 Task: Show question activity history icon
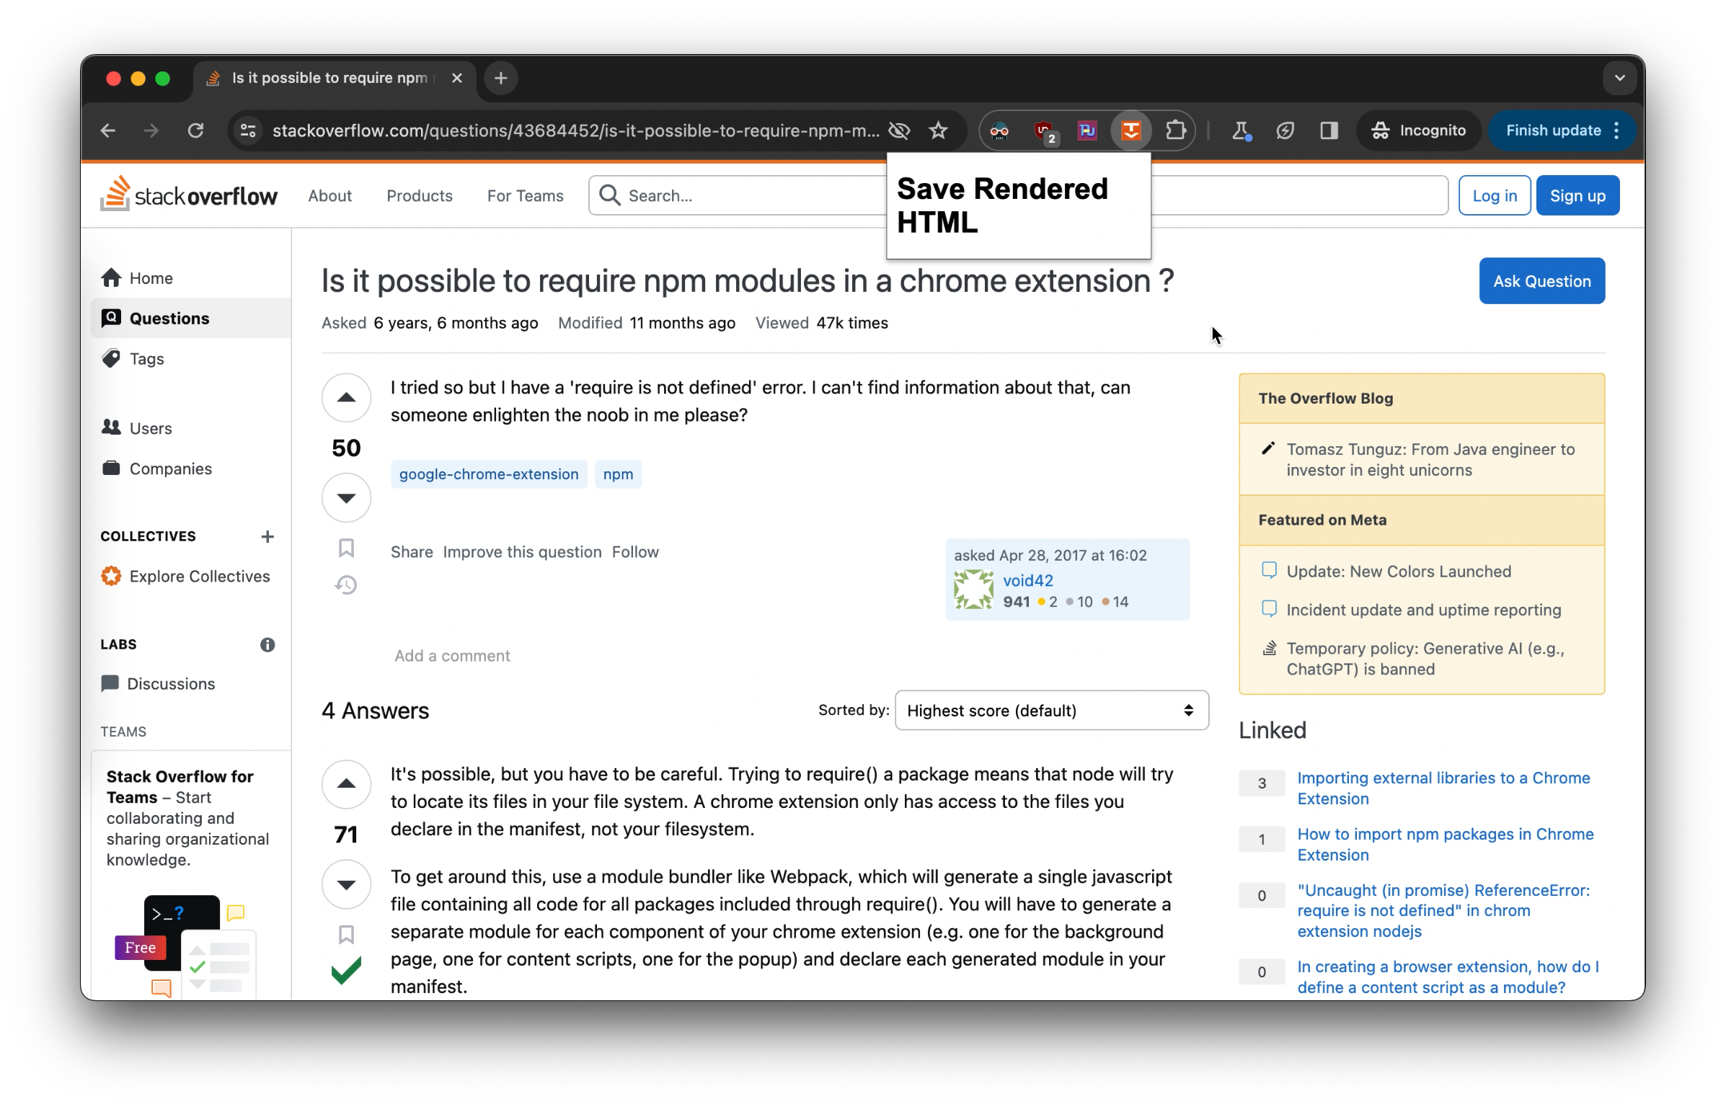pyautogui.click(x=346, y=584)
